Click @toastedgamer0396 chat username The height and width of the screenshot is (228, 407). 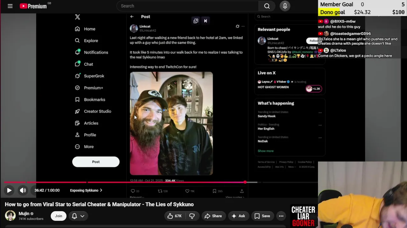coord(350,34)
